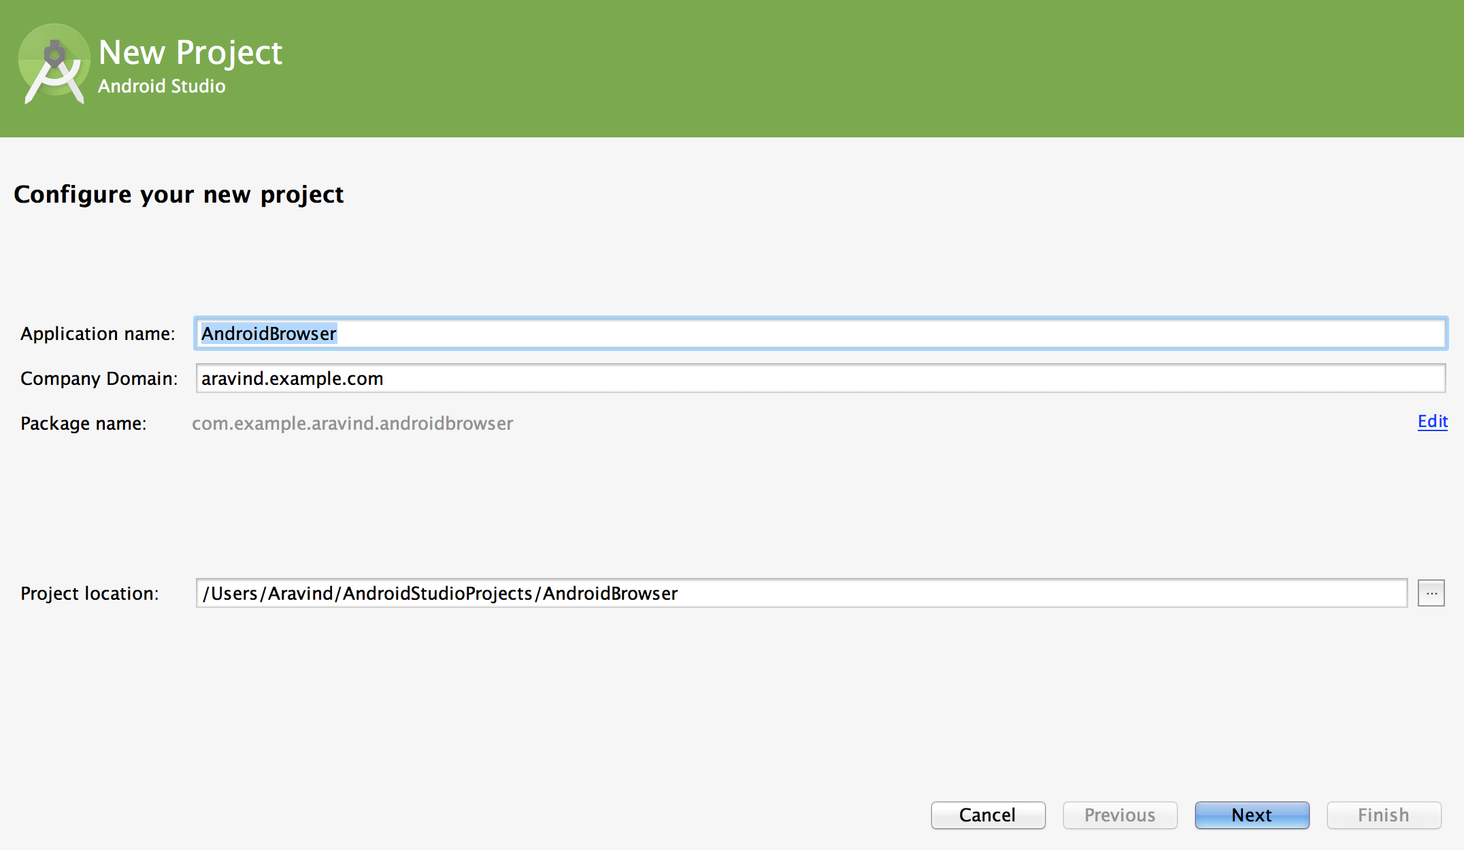
Task: Click the browse button beside Project location
Action: tap(1431, 593)
